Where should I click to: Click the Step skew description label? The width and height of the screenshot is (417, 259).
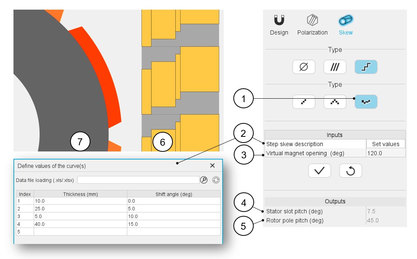click(295, 144)
